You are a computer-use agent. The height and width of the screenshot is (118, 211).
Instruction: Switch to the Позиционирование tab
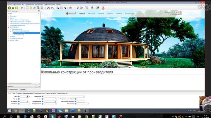[28, 93]
